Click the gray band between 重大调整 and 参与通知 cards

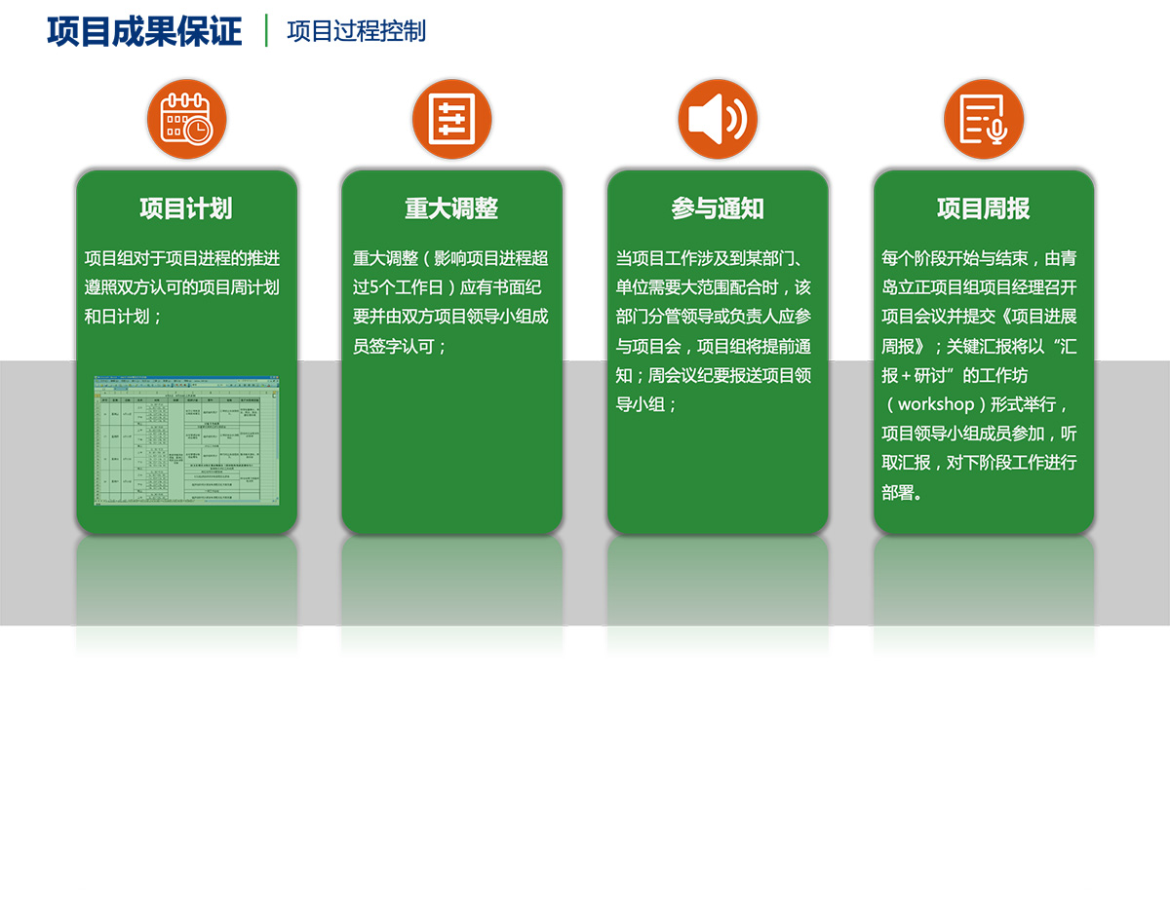click(585, 487)
